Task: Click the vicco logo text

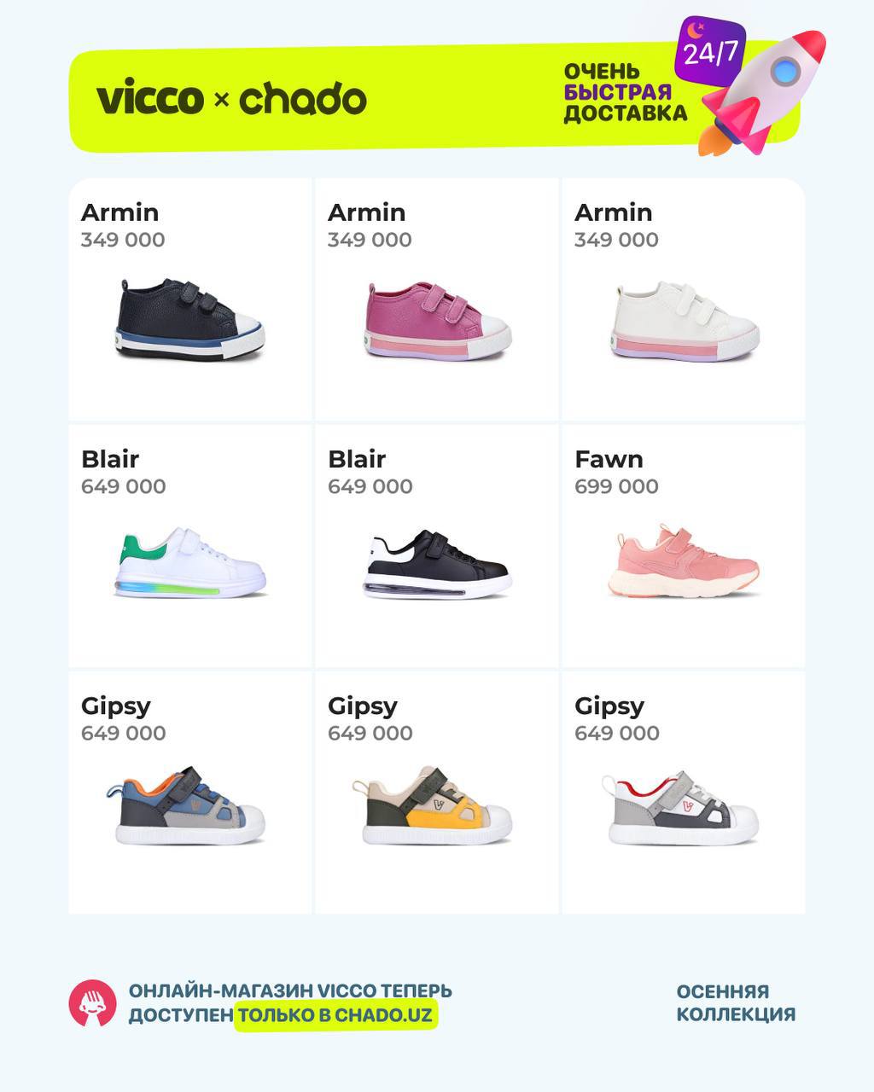Action: (150, 99)
